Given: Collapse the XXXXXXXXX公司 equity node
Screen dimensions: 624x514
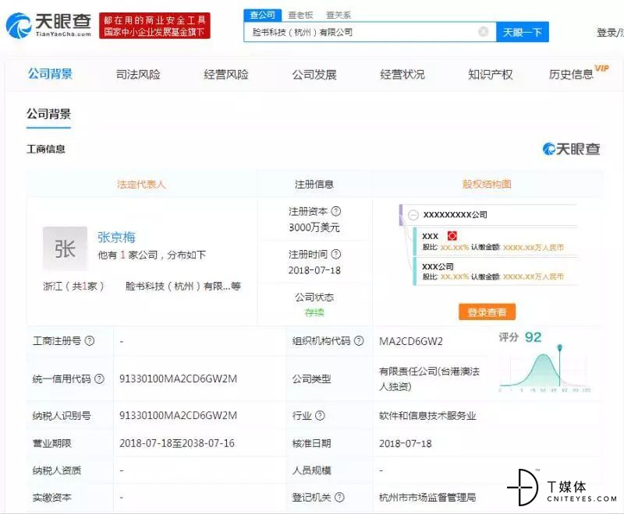Looking at the screenshot, I should tap(413, 215).
